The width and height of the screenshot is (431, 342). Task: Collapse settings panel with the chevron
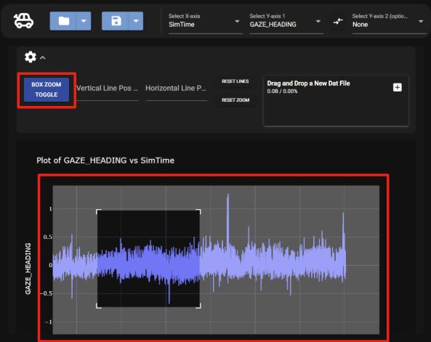[43, 57]
